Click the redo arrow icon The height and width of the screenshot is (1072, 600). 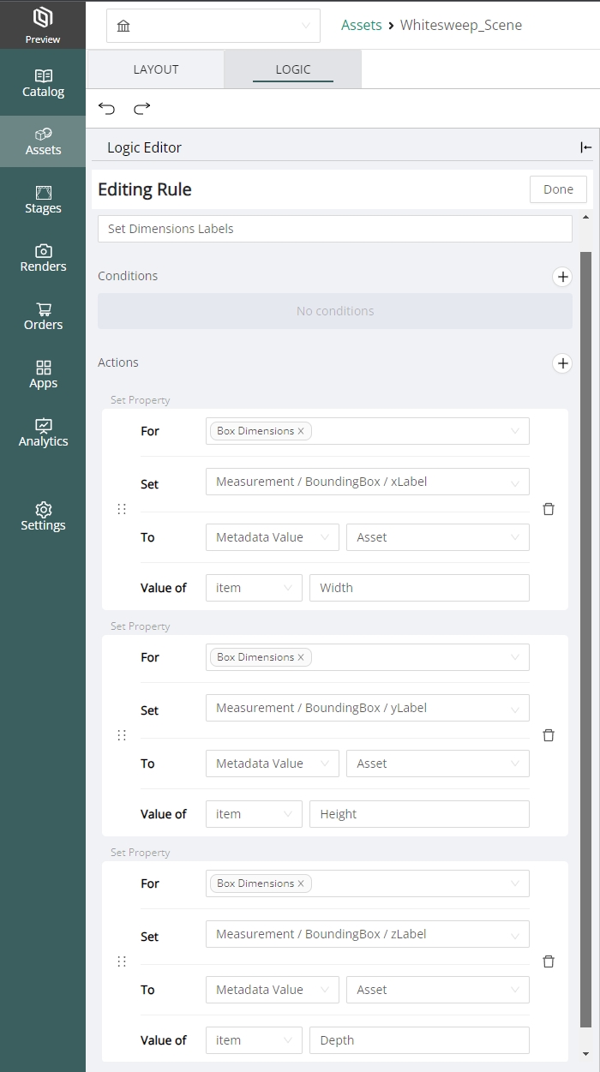click(x=142, y=108)
